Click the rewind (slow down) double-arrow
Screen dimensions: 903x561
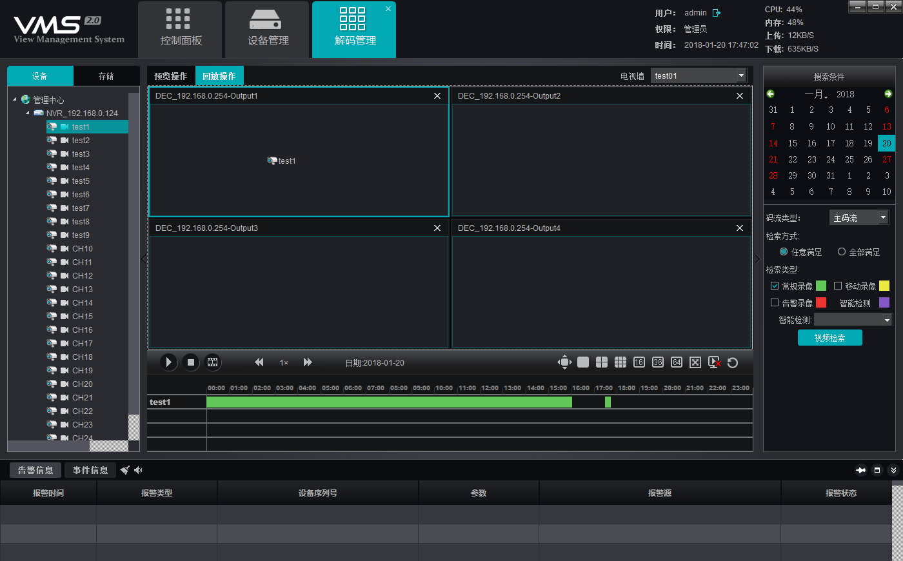click(x=259, y=362)
